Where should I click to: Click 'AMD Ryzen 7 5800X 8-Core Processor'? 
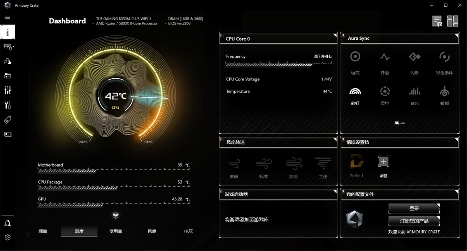click(127, 23)
